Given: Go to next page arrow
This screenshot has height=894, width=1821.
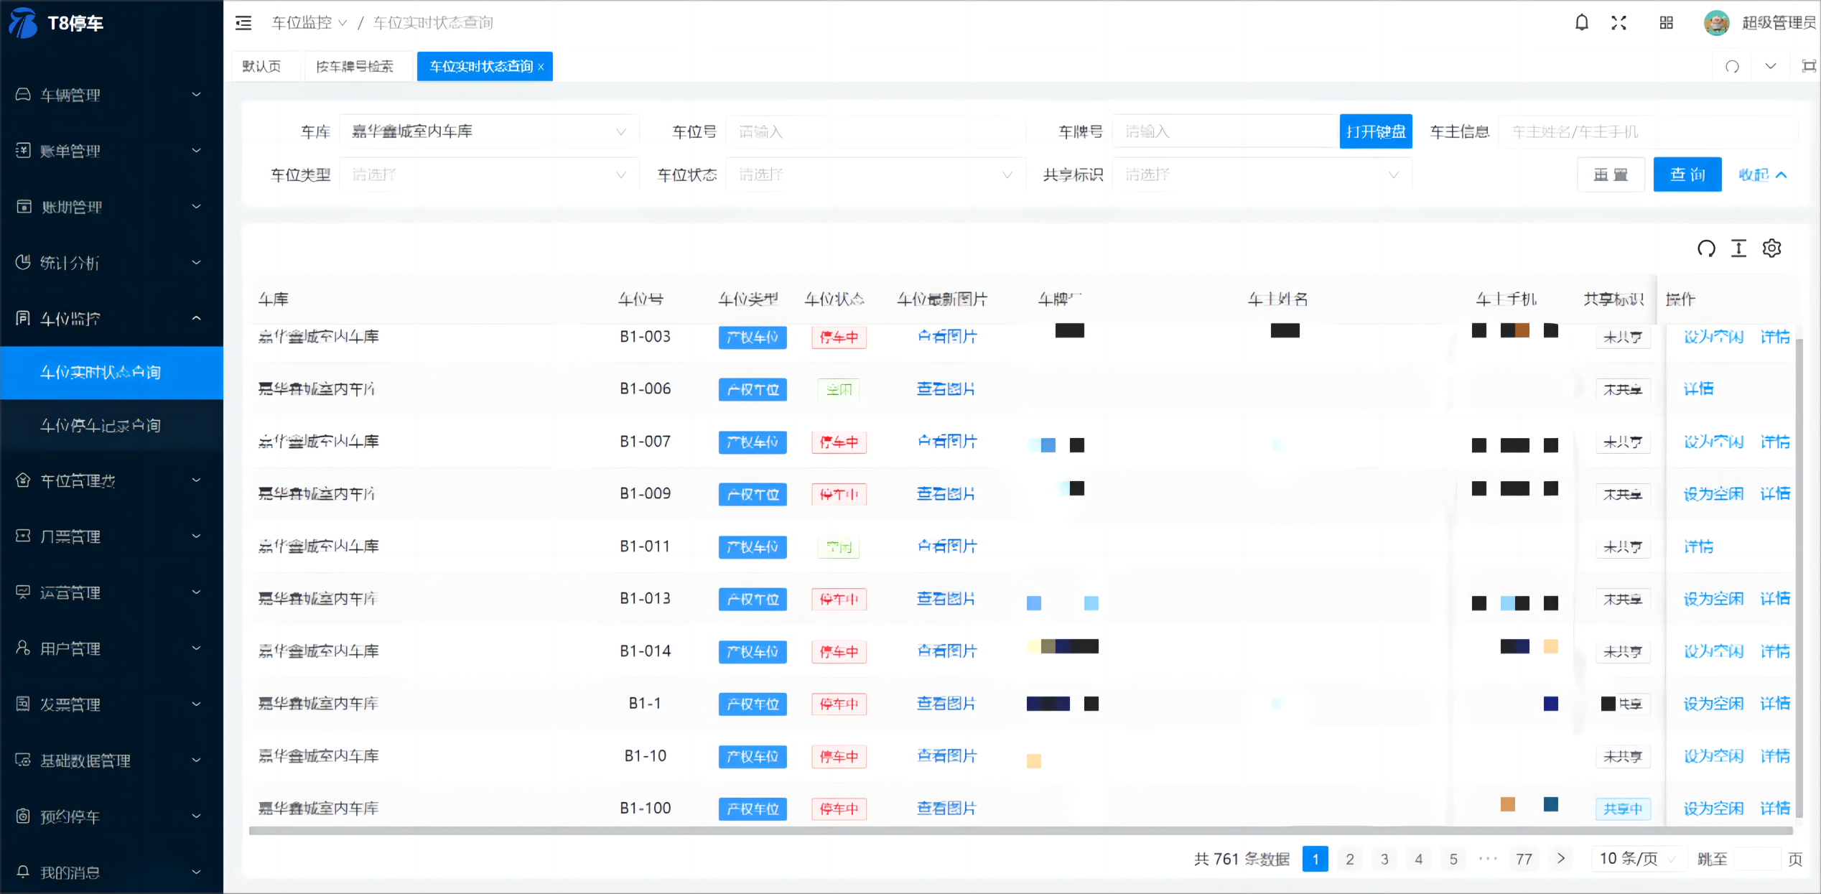Looking at the screenshot, I should point(1560,859).
